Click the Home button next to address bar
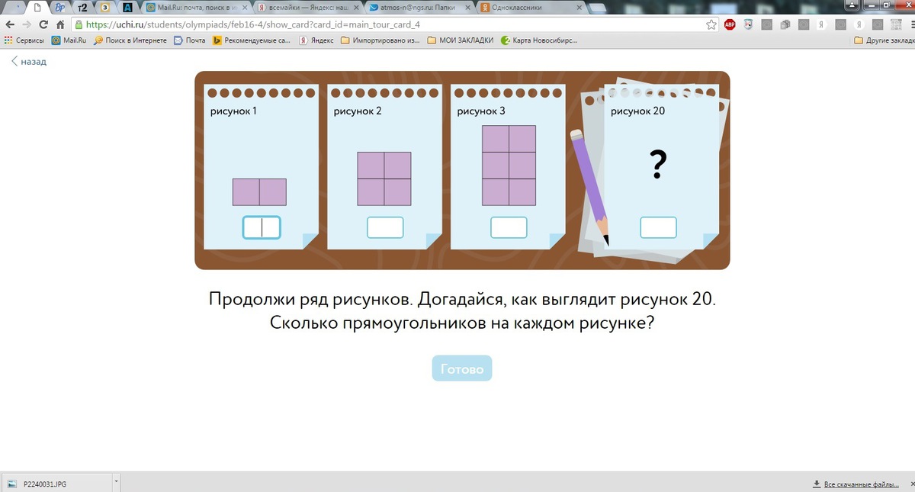 [60, 24]
